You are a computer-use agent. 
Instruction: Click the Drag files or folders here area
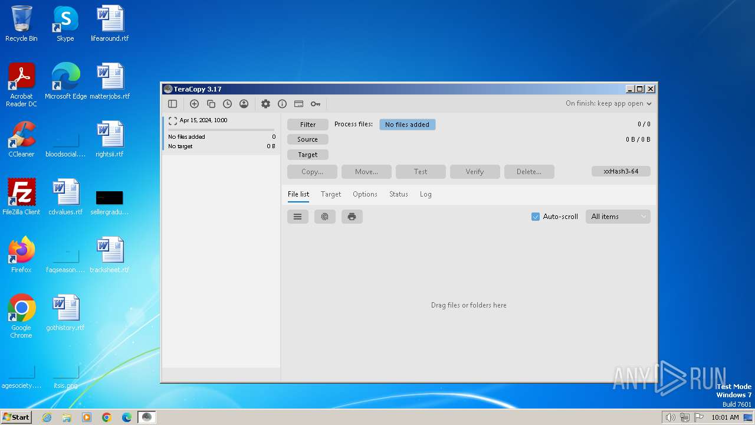[x=469, y=305]
